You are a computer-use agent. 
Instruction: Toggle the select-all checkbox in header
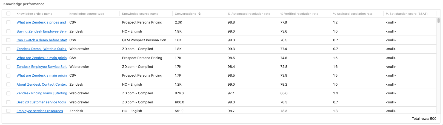pos(8,14)
